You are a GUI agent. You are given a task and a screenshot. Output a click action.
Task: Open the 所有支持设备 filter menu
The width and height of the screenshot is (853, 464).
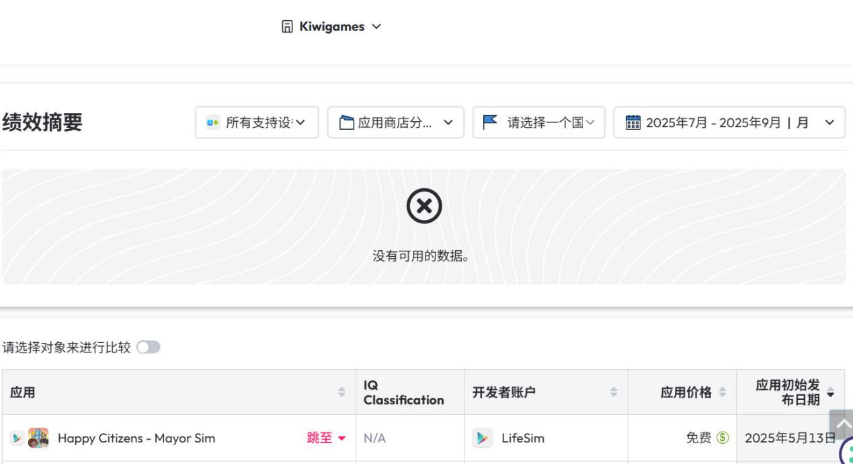click(255, 123)
